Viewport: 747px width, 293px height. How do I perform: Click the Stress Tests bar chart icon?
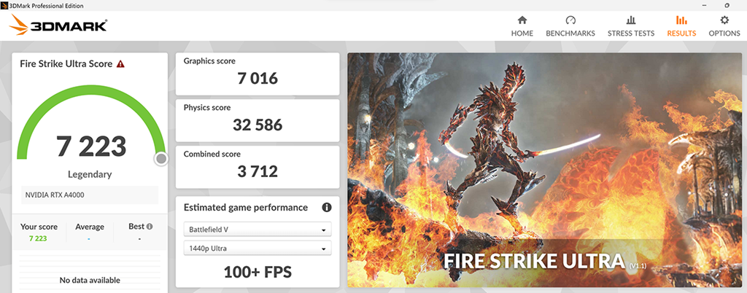coord(631,20)
